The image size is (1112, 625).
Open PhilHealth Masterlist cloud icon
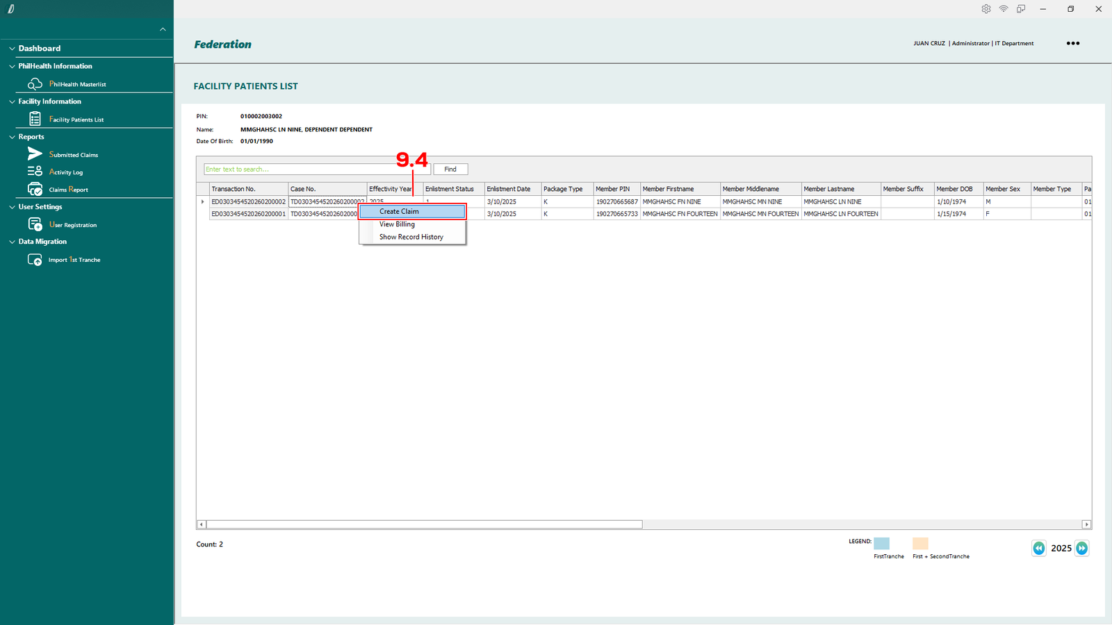coord(35,84)
